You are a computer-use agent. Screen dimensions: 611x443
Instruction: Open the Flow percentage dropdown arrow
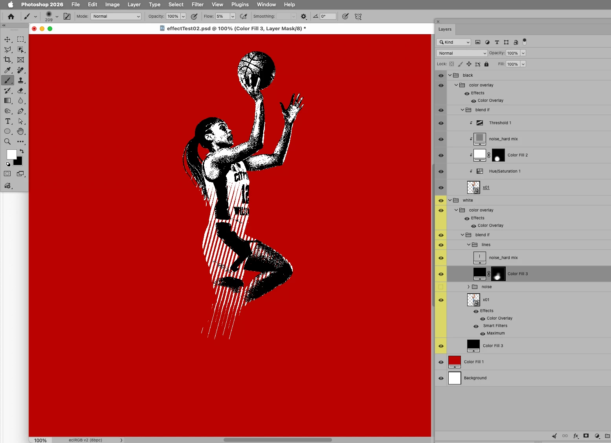[233, 17]
